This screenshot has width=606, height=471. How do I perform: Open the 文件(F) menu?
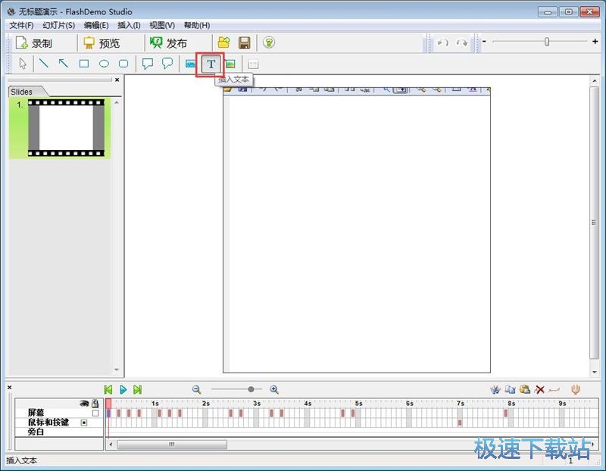pyautogui.click(x=21, y=25)
